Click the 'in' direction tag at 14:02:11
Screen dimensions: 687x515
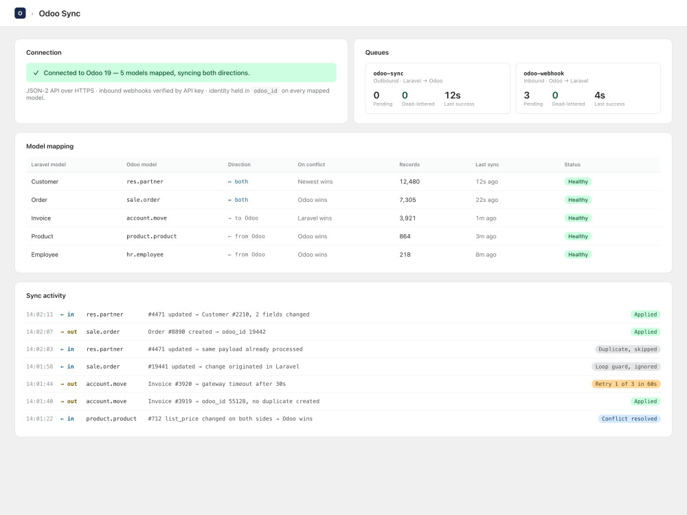click(x=67, y=314)
